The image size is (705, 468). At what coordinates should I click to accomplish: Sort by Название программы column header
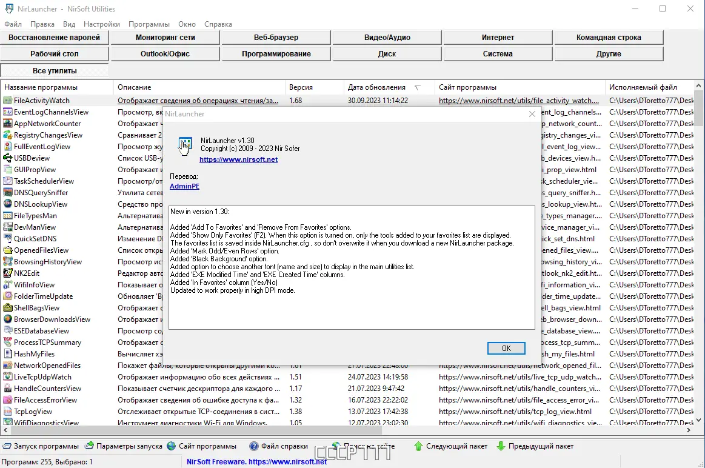point(56,87)
